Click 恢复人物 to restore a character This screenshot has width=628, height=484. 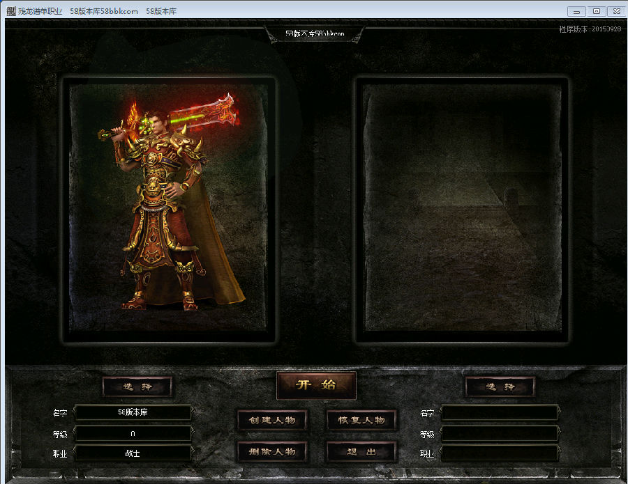[361, 420]
